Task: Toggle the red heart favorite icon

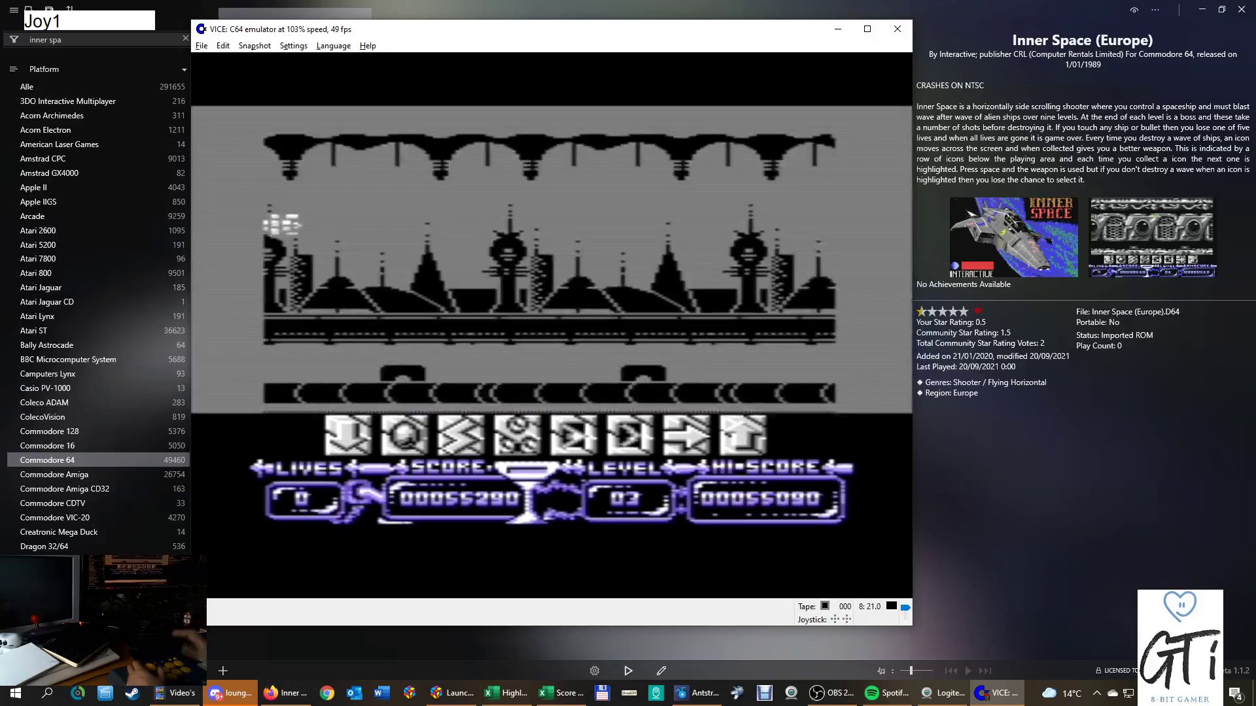Action: pyautogui.click(x=978, y=311)
